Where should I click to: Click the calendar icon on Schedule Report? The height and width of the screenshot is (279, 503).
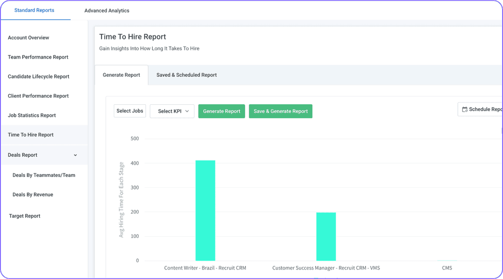[x=465, y=109]
